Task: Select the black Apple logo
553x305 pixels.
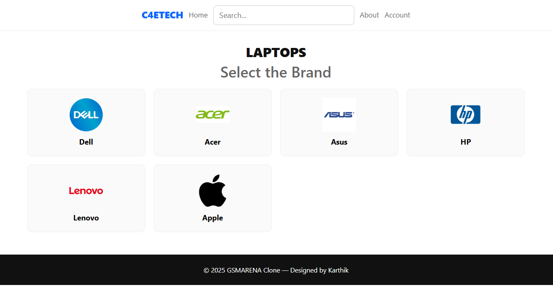Action: [212, 190]
